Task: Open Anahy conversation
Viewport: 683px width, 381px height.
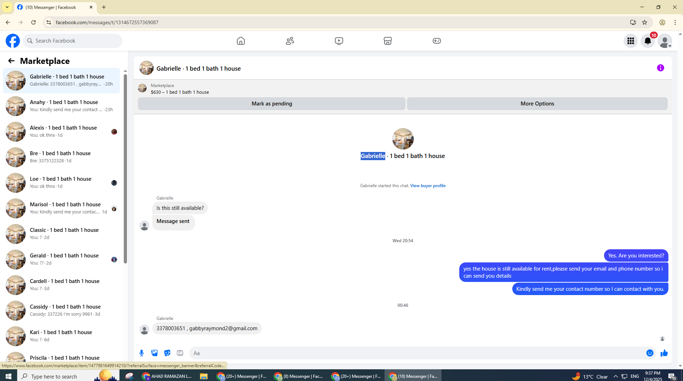Action: [61, 106]
